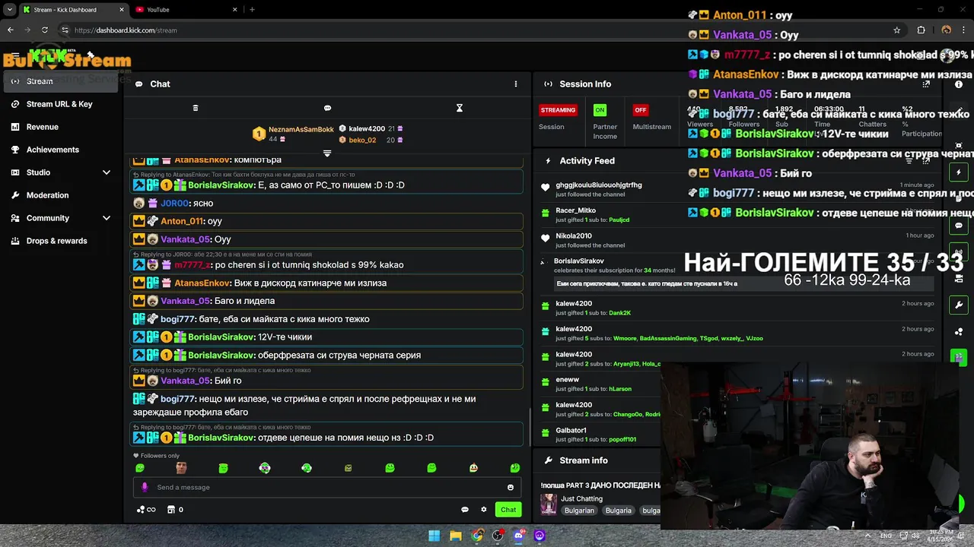The width and height of the screenshot is (974, 547).
Task: Click the channel points infinity icon
Action: pyautogui.click(x=146, y=510)
